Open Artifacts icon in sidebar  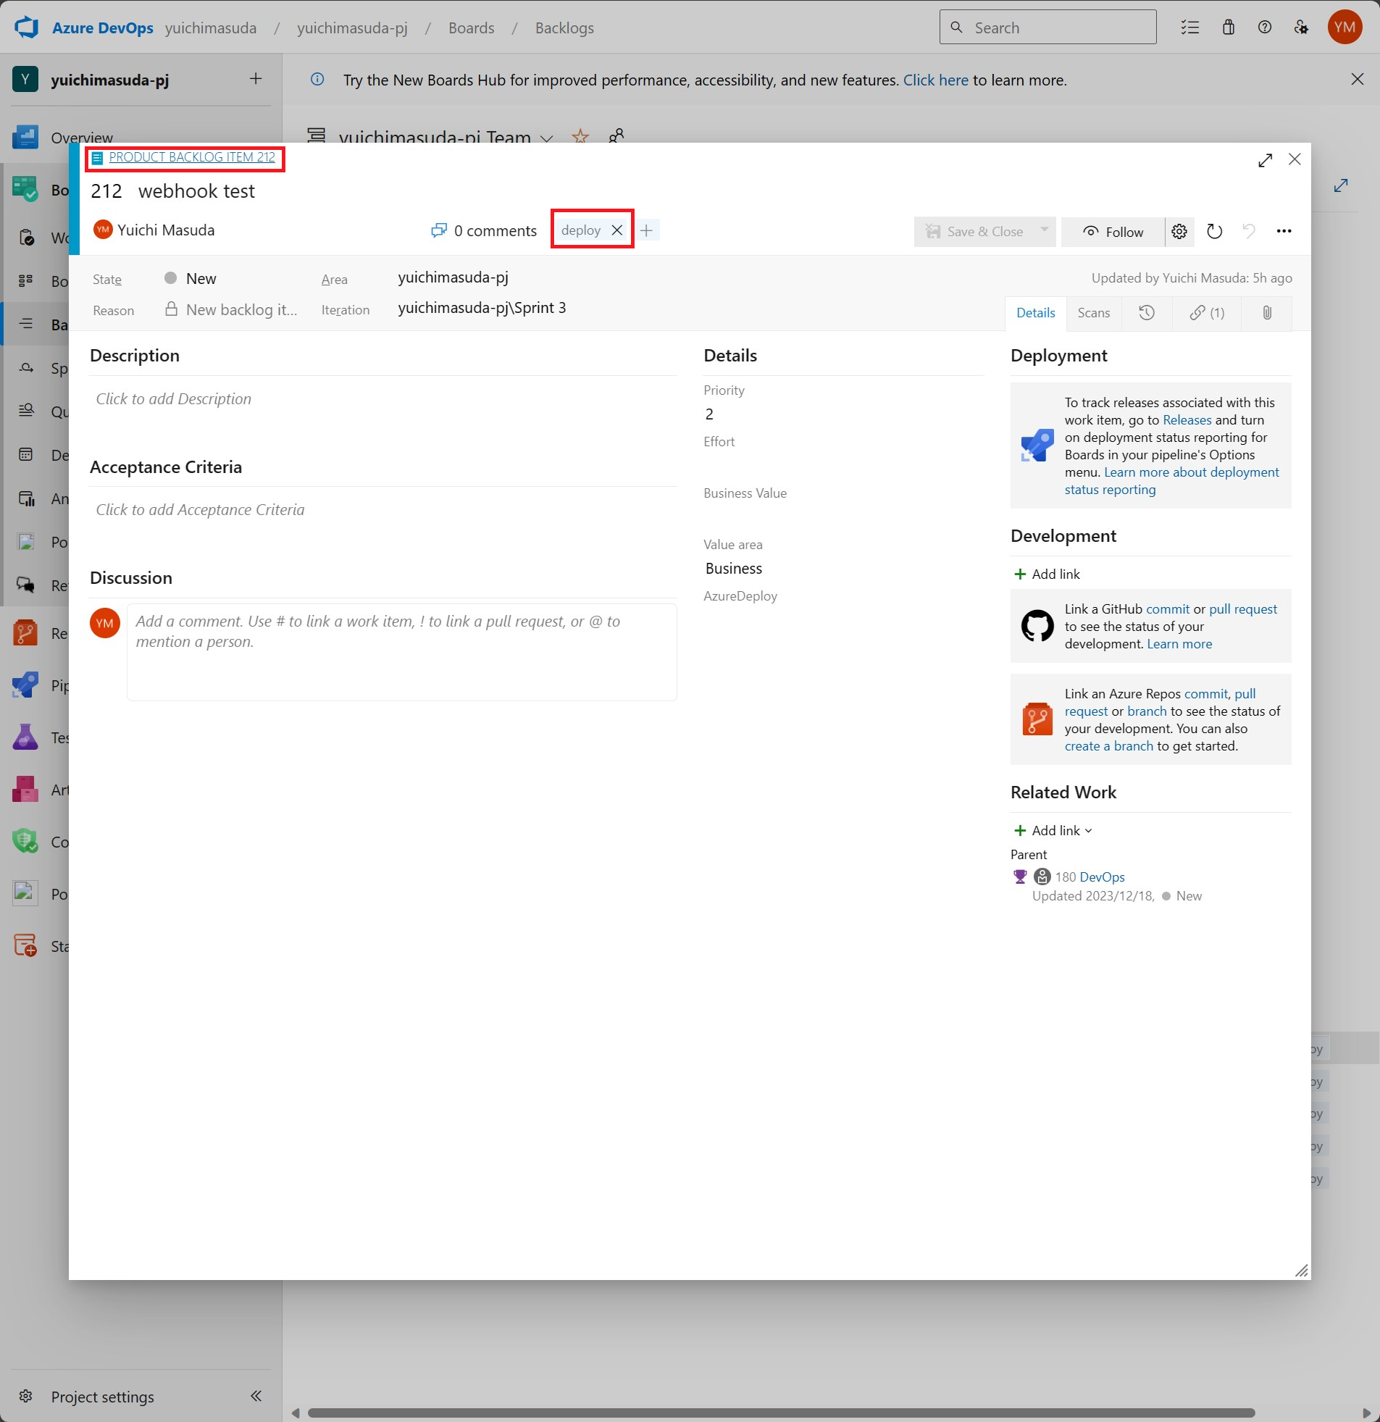coord(25,789)
